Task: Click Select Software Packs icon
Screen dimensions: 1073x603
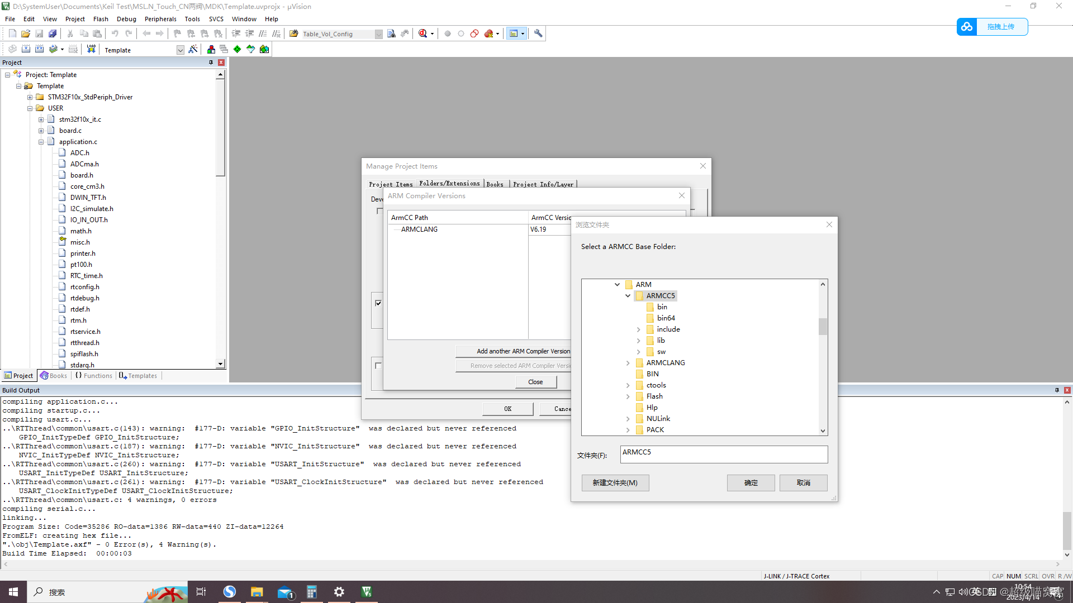Action: pos(251,49)
